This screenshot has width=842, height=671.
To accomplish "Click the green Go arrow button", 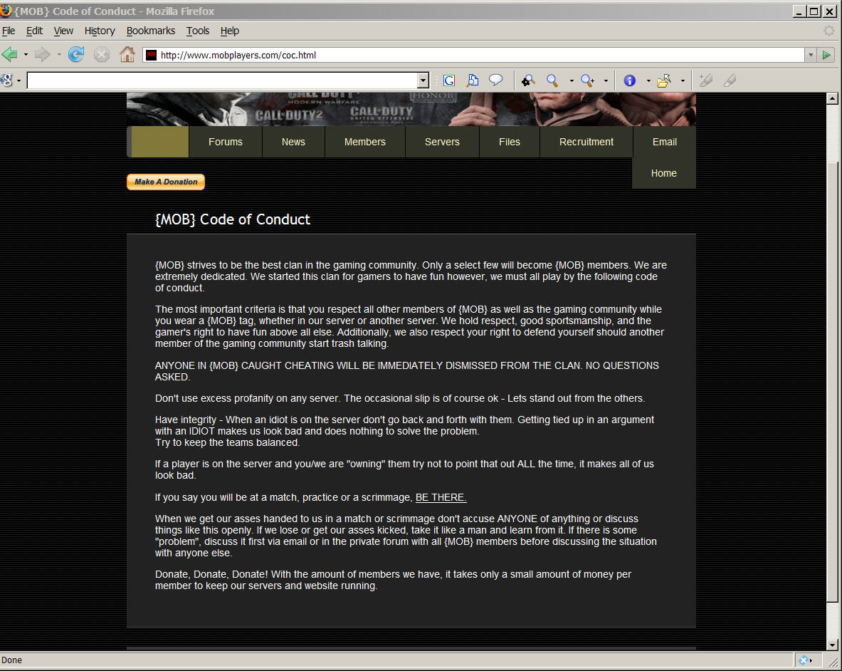I will pos(826,55).
